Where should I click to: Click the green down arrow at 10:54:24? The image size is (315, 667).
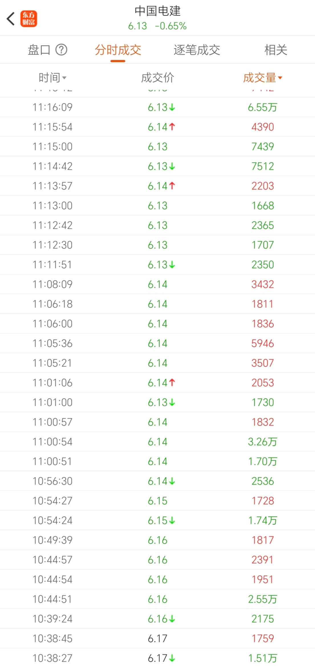pyautogui.click(x=172, y=520)
